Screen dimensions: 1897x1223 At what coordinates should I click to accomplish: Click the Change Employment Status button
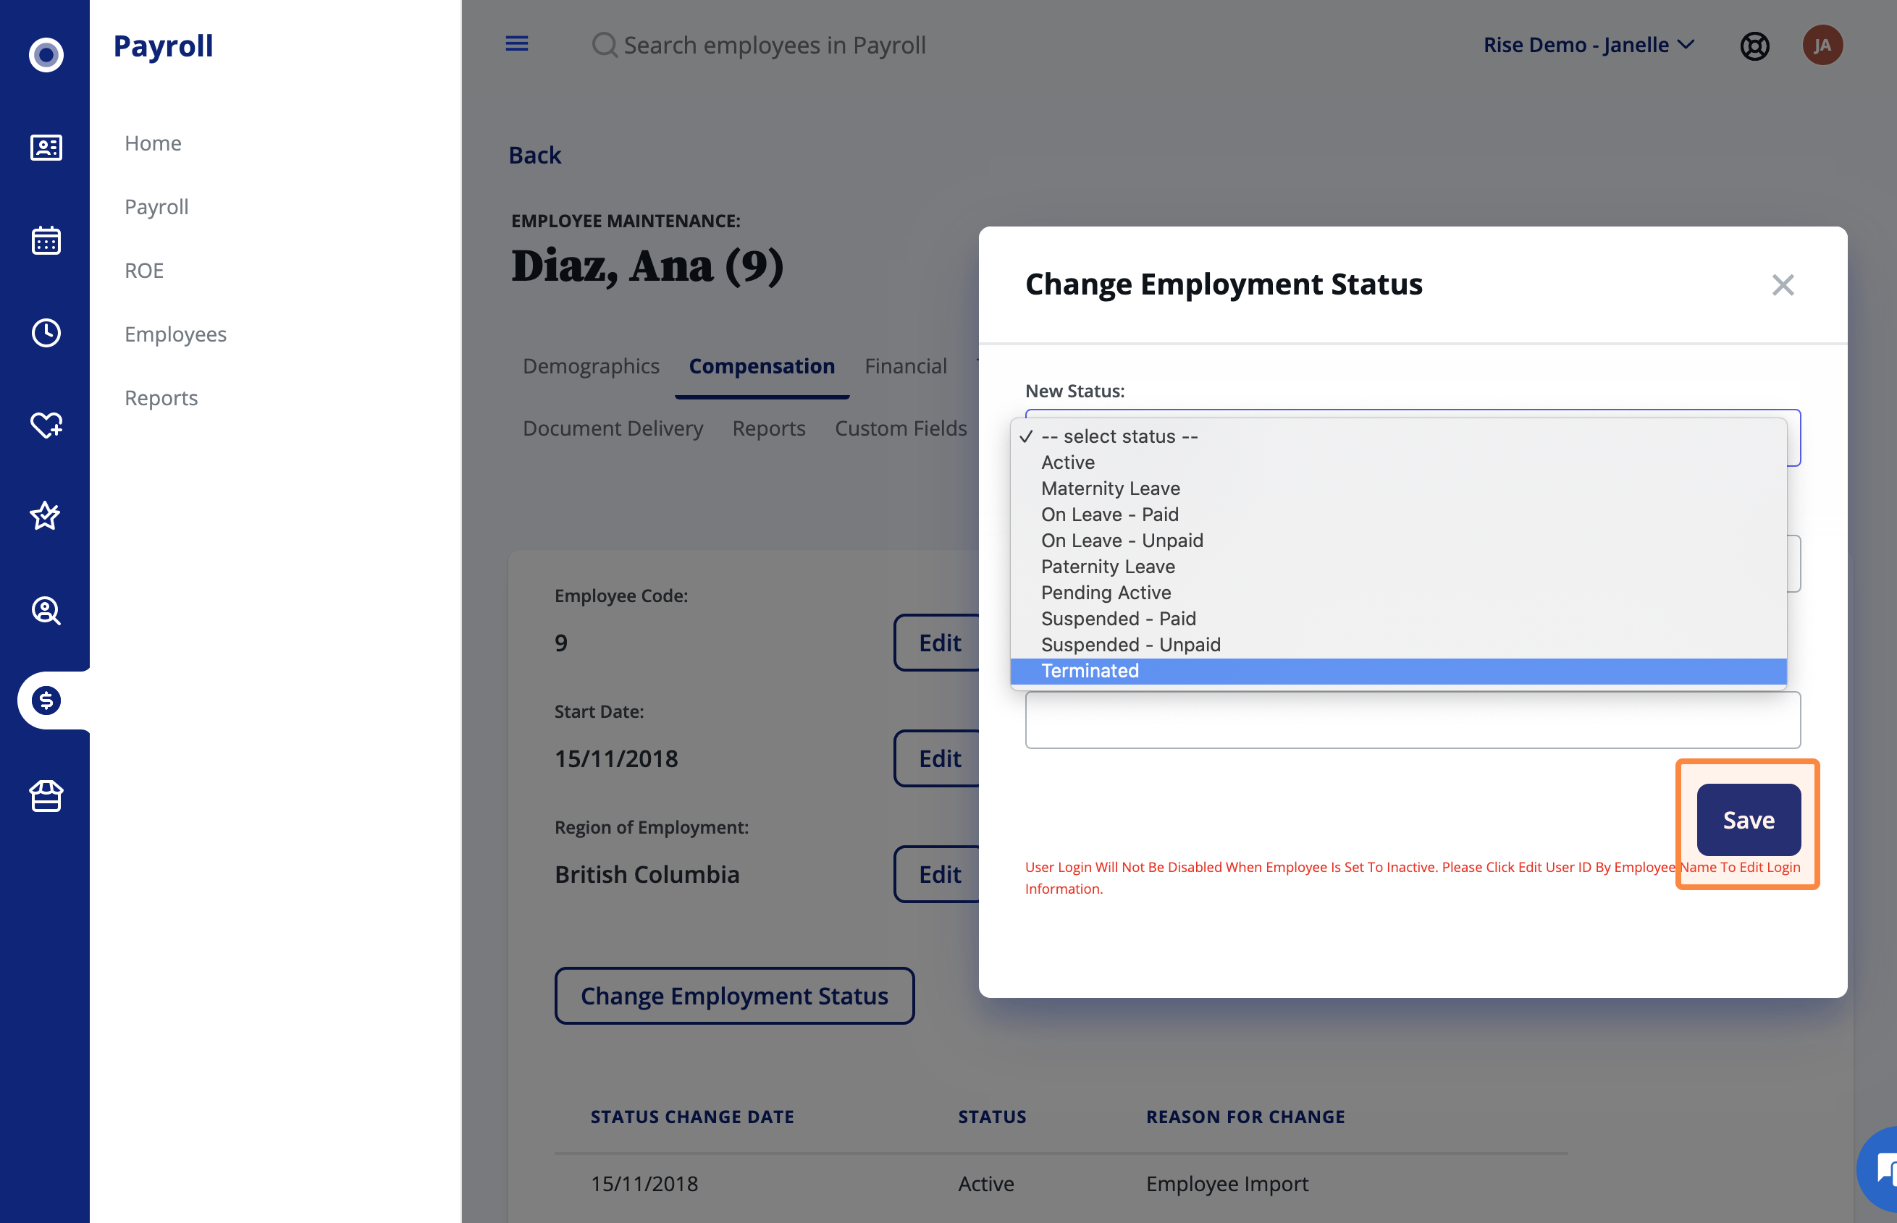(x=734, y=995)
